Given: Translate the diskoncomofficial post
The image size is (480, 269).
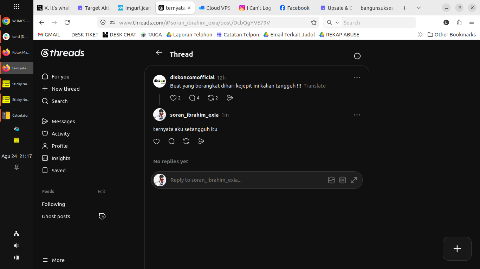Looking at the screenshot, I should point(314,86).
